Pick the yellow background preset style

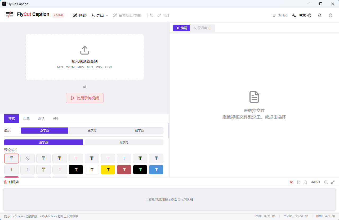click(108, 170)
